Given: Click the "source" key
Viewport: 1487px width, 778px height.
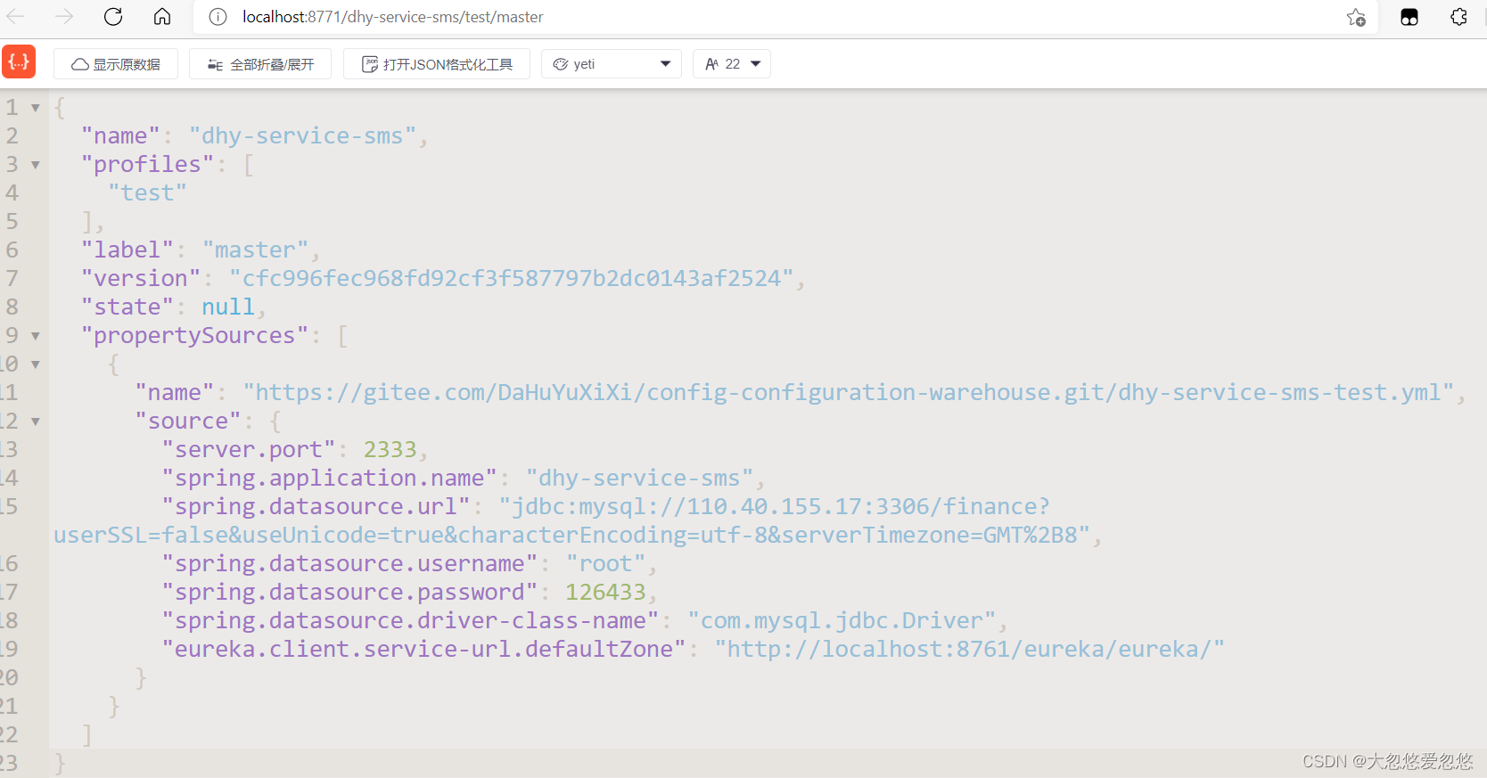Looking at the screenshot, I should [188, 422].
